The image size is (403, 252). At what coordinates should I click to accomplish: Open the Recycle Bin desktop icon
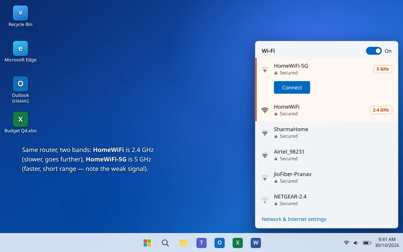coord(20,17)
